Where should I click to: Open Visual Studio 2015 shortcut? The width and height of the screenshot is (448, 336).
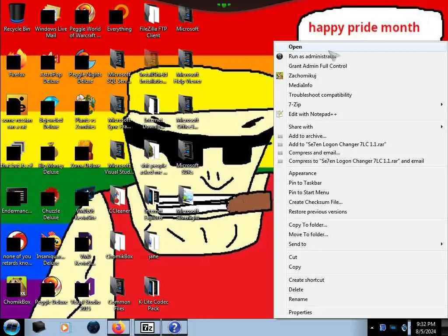(85, 294)
